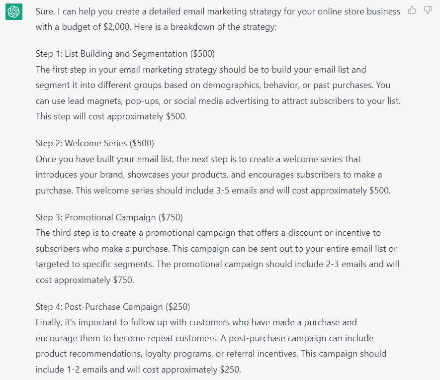Click the line beginning "Once you have built"
Viewport: 440px width, 380px height.
[x=198, y=159]
